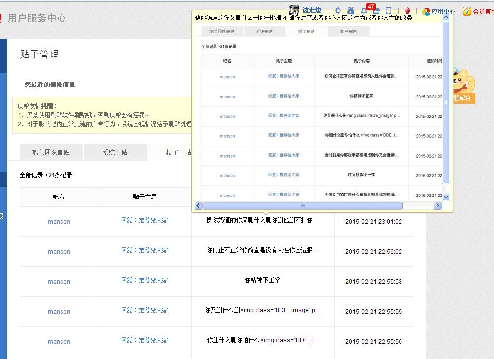This screenshot has height=359, width=494.
Task: Open manson link in the 22:55:58 row
Action: click(59, 282)
